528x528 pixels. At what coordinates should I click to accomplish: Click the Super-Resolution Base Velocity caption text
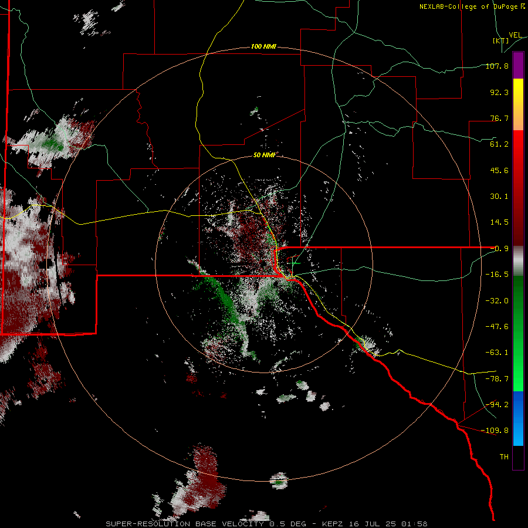pyautogui.click(x=267, y=524)
